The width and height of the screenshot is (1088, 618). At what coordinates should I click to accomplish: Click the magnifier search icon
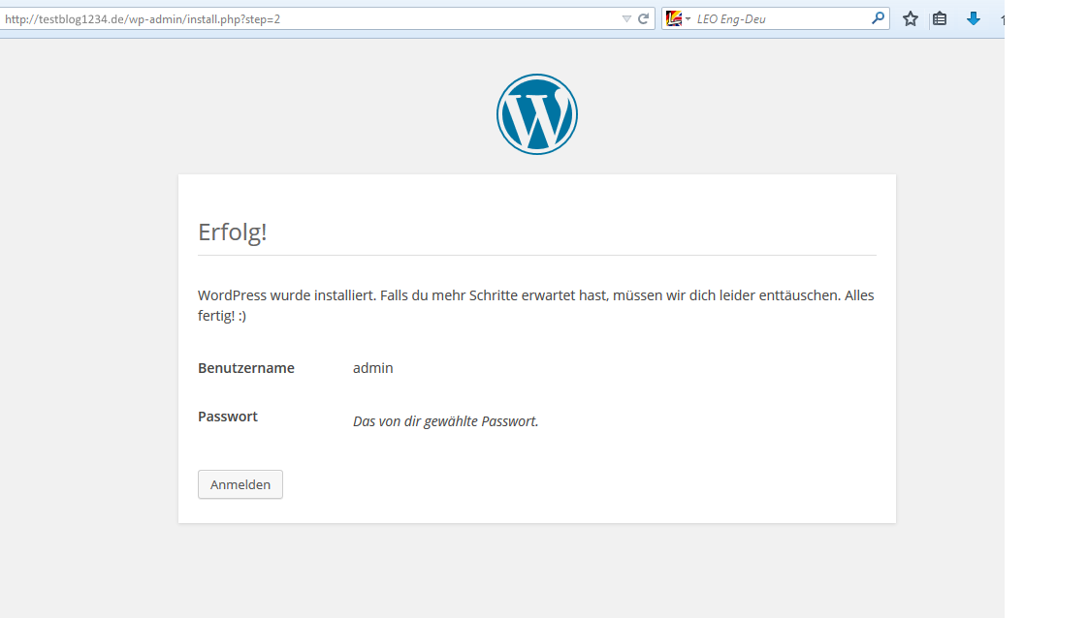[x=878, y=18]
